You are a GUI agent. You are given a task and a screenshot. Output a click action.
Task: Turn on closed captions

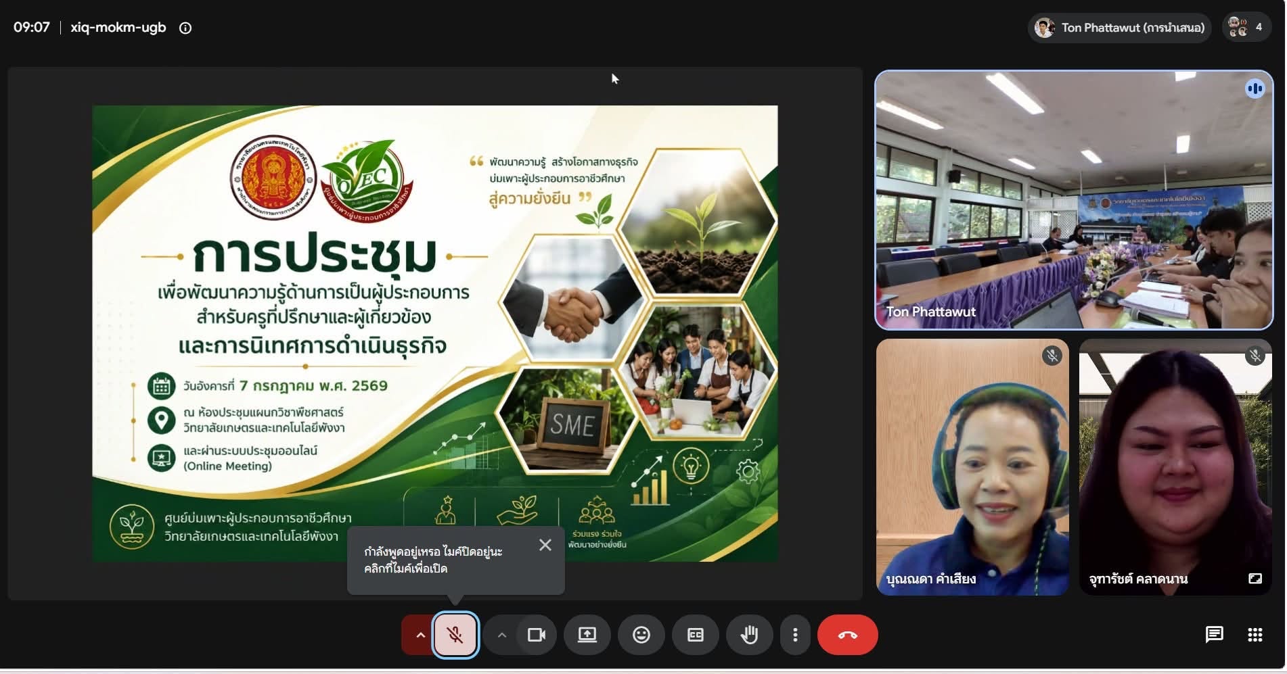pyautogui.click(x=695, y=635)
